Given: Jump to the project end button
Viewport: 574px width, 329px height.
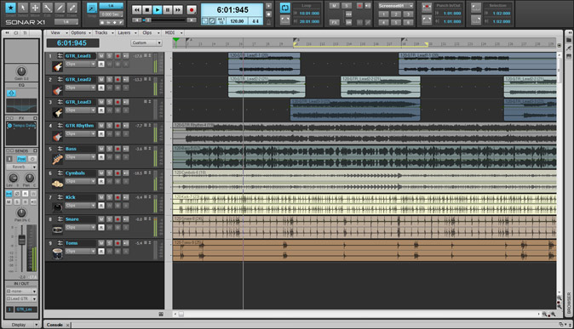Looking at the screenshot, I should [x=192, y=20].
